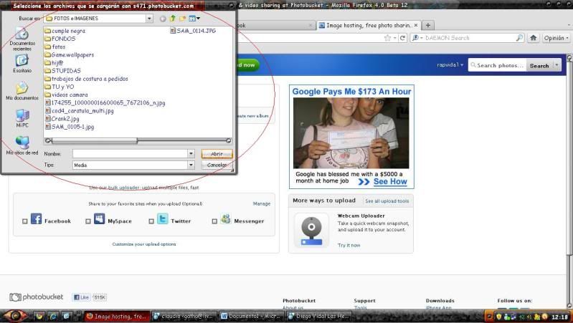Select the cumple negra folder

click(x=65, y=31)
